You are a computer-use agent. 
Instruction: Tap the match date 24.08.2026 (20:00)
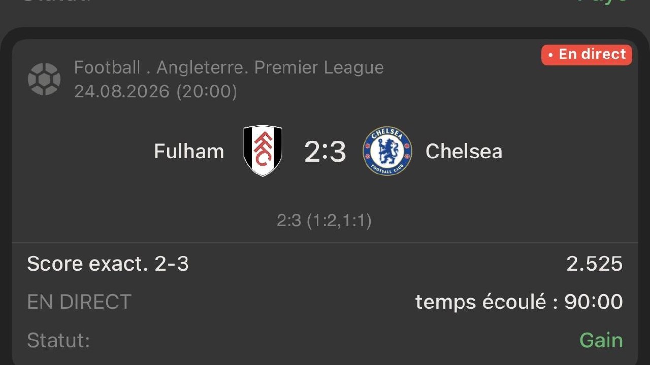[155, 92]
